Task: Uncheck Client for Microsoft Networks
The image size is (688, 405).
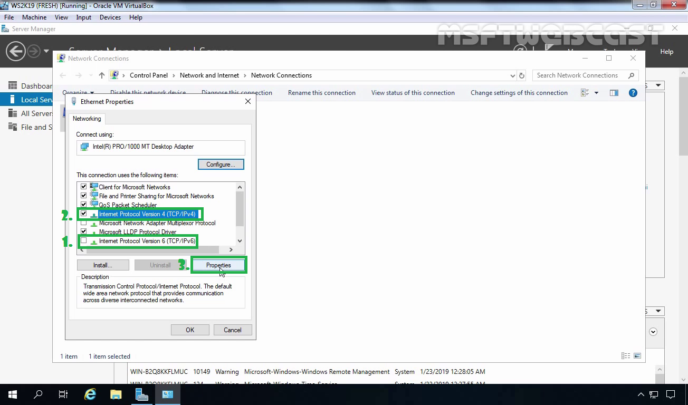Action: click(83, 187)
